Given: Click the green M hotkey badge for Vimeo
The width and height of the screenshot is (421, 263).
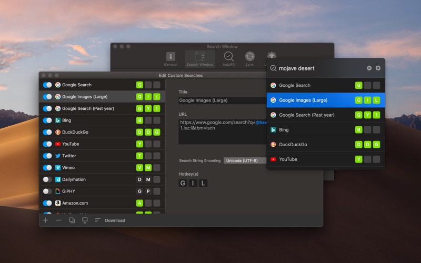Looking at the screenshot, I should [148, 167].
